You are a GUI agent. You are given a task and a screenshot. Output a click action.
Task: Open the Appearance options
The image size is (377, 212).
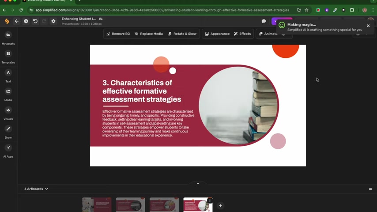coord(217,34)
